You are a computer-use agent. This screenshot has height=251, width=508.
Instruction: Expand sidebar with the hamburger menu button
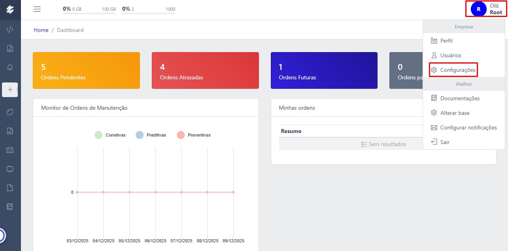[37, 9]
